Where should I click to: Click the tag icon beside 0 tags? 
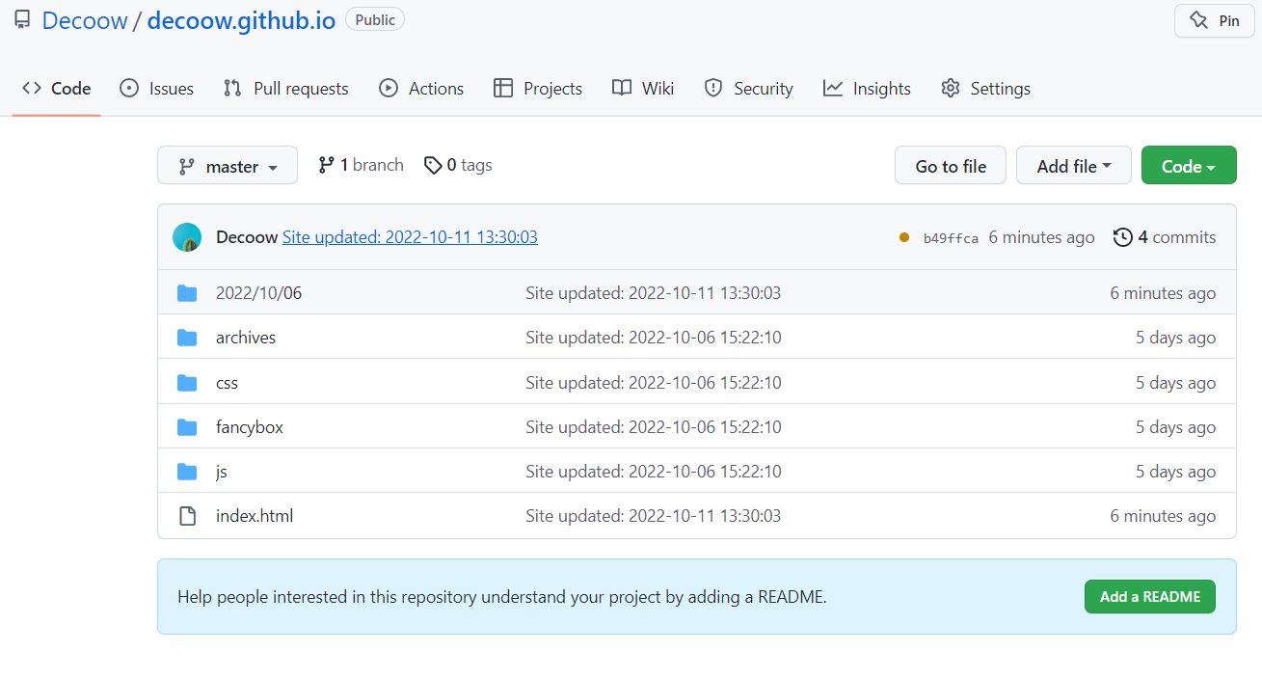point(433,165)
